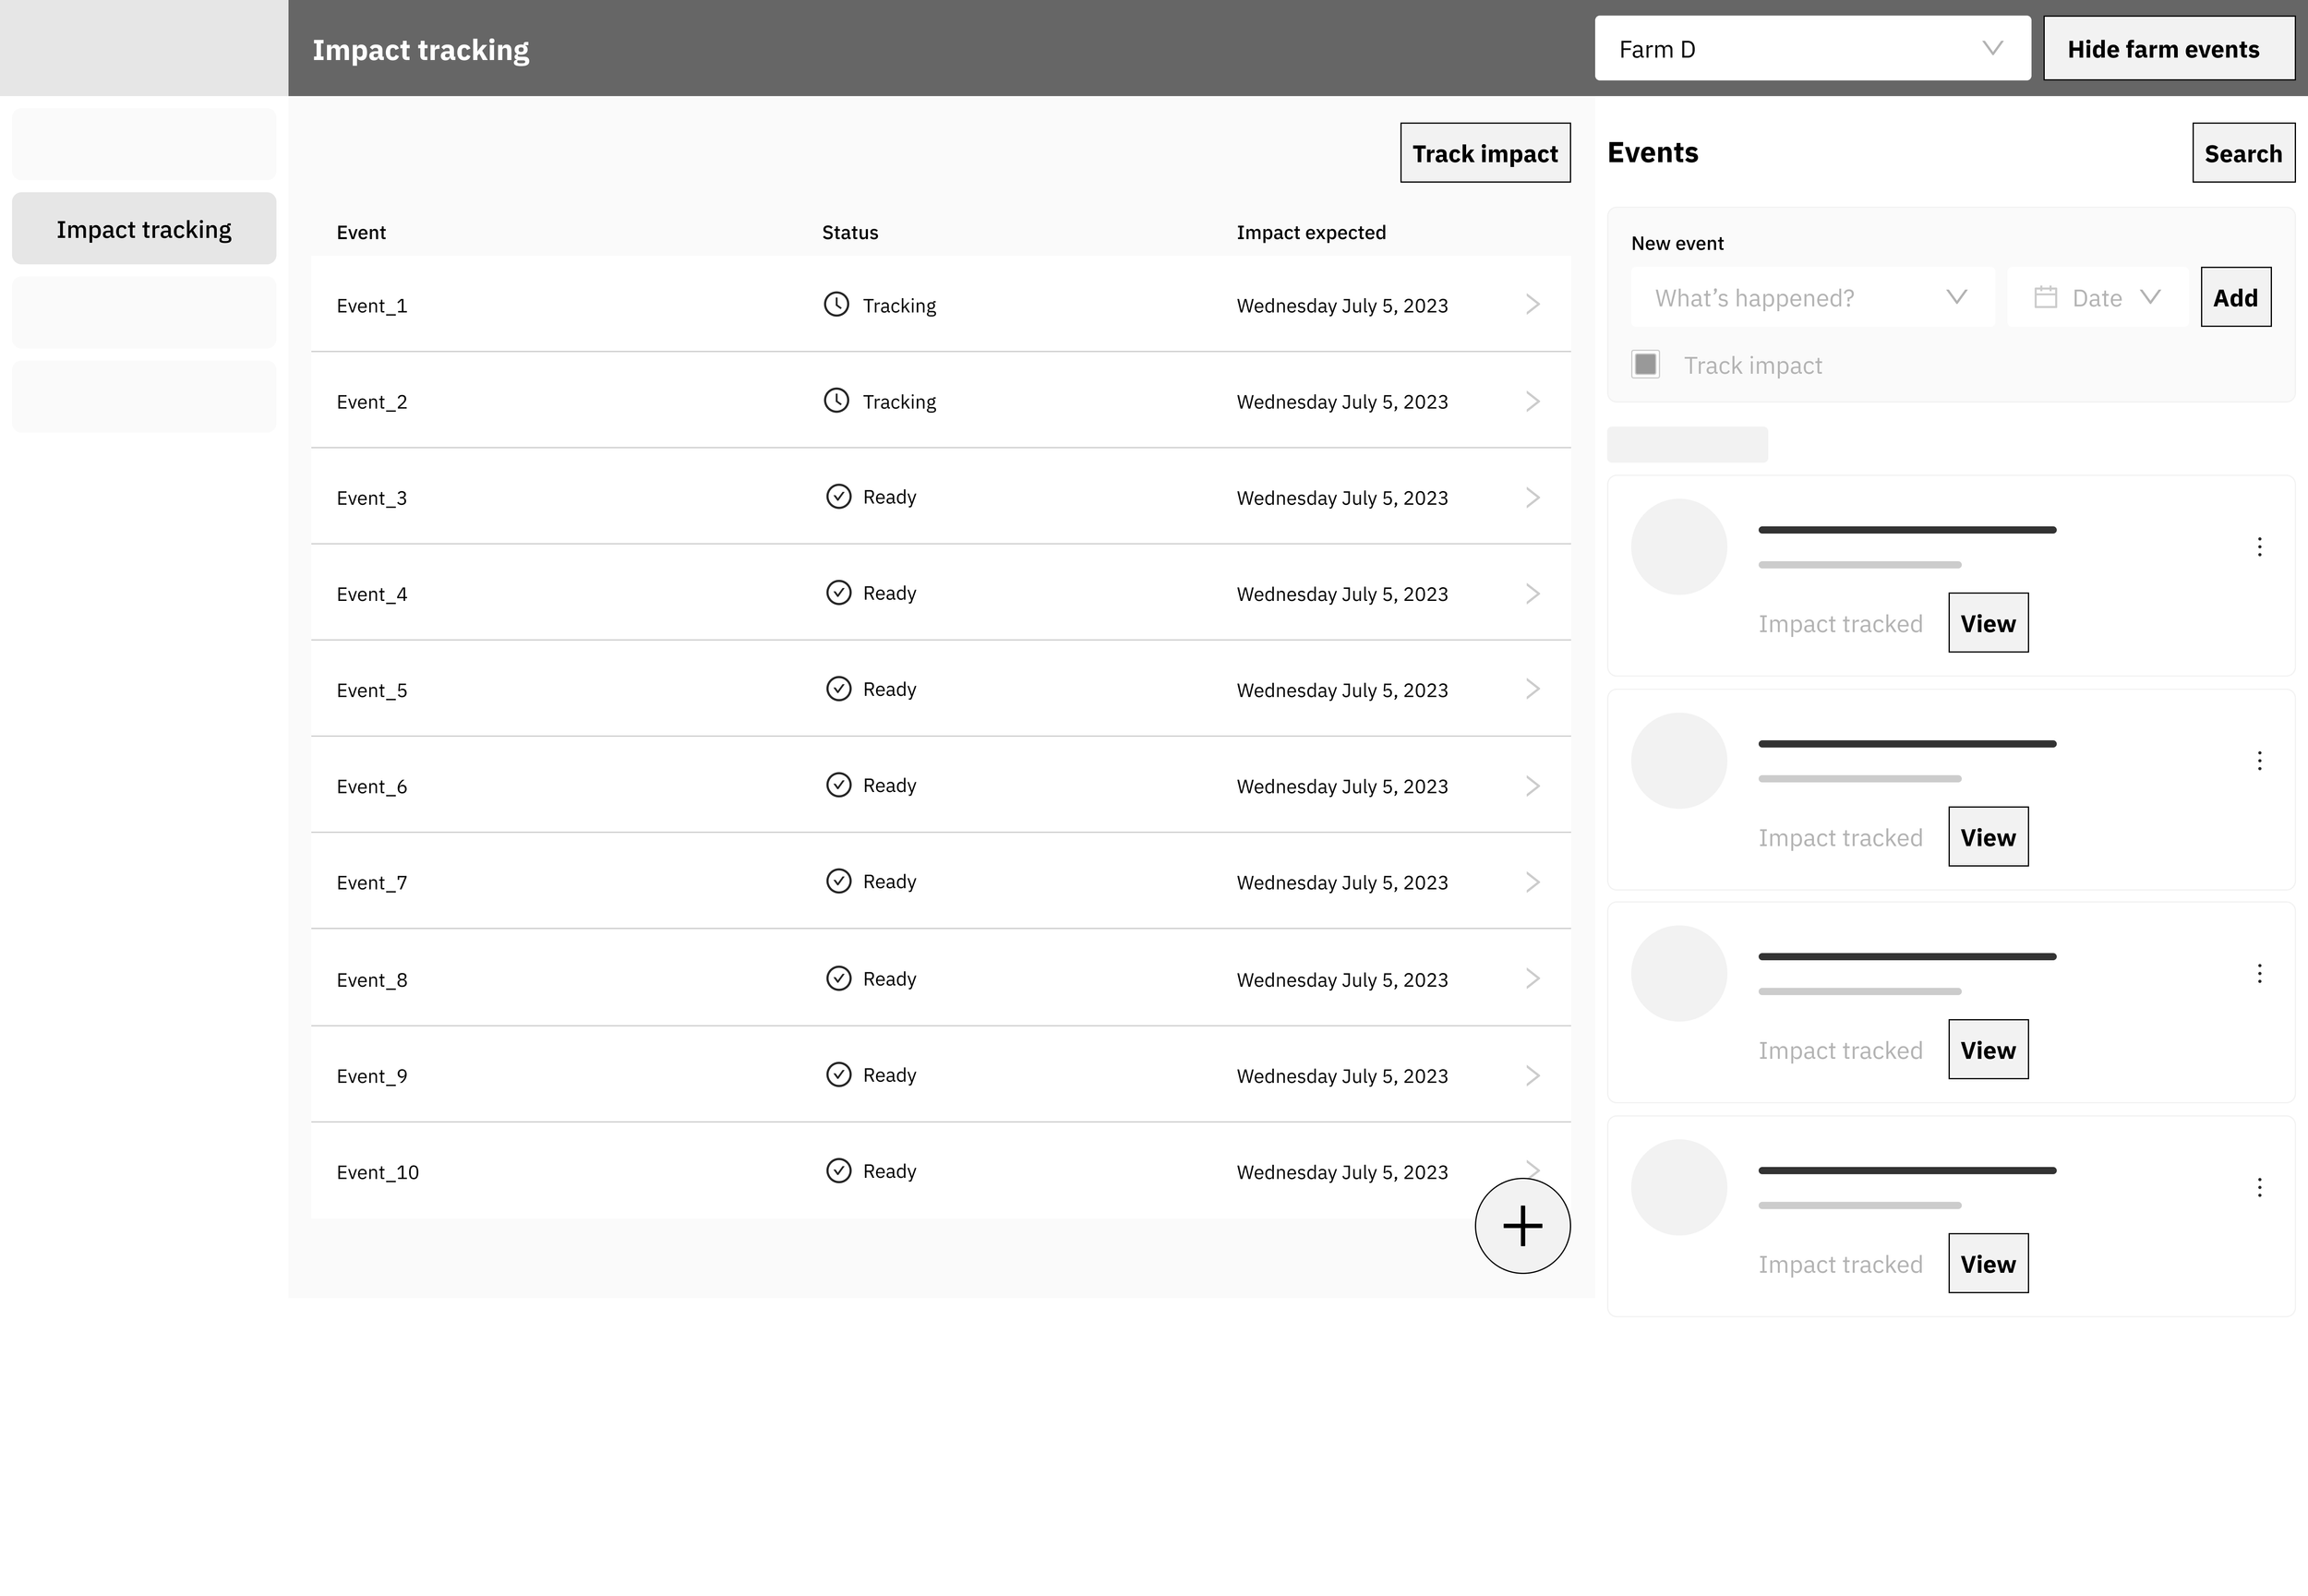Click Search in the Events panel
The image size is (2308, 1596).
tap(2242, 153)
